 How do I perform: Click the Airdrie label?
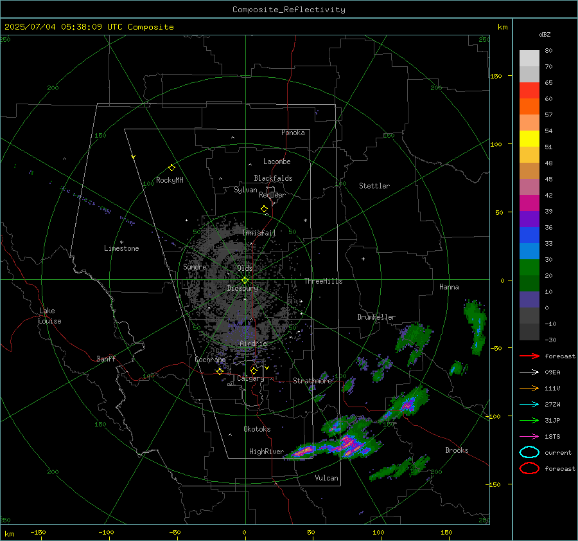point(253,344)
